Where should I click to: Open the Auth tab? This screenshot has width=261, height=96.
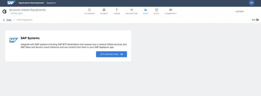(156, 11)
